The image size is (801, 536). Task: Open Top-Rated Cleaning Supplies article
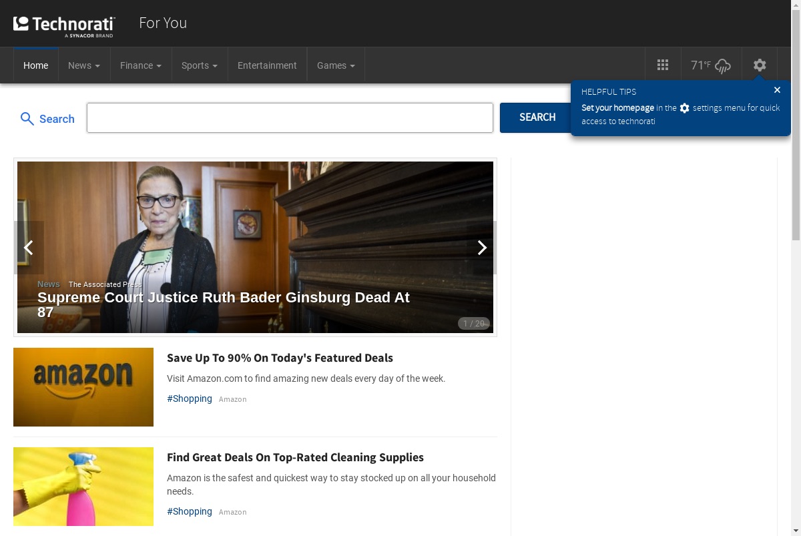[x=295, y=457]
